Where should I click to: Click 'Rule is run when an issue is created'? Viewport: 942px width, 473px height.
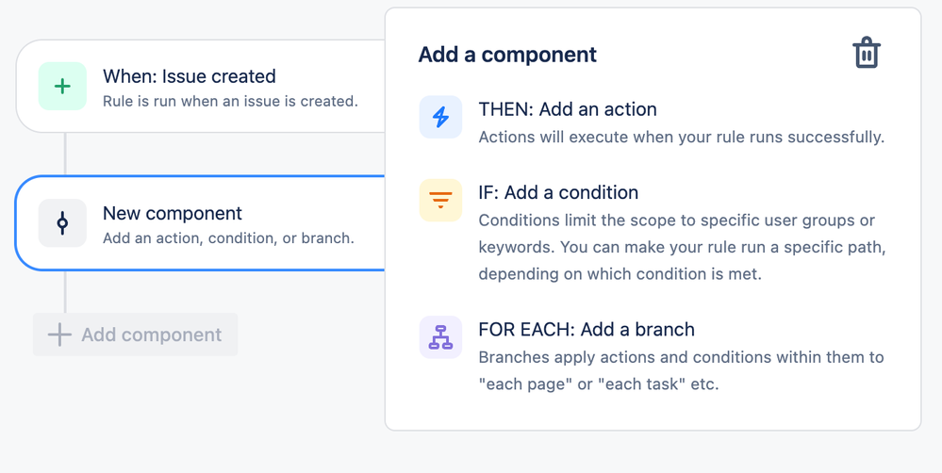click(x=230, y=102)
